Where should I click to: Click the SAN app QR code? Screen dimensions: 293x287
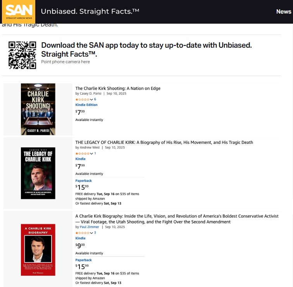pos(22,55)
